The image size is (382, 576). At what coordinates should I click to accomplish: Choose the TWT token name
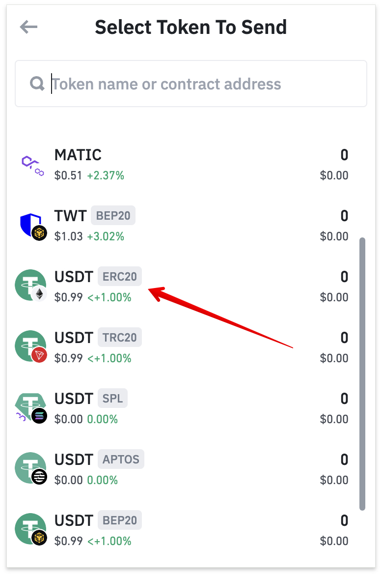click(x=70, y=216)
